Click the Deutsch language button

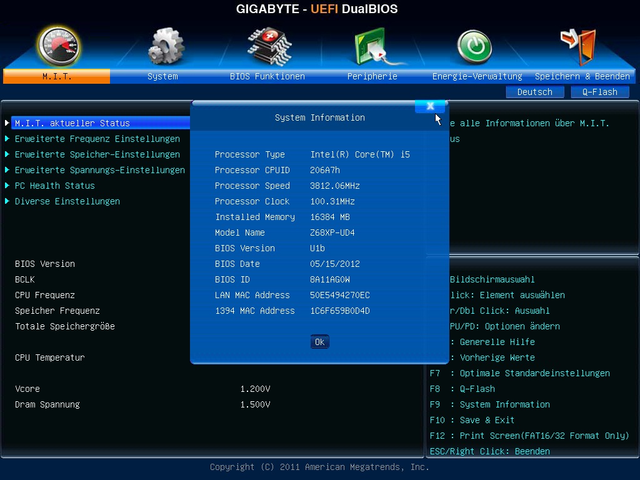tap(535, 92)
